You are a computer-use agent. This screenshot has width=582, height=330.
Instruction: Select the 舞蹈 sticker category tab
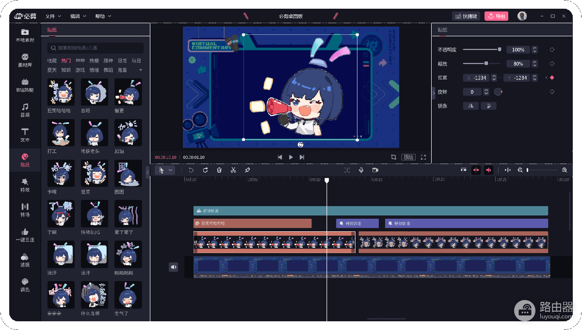[108, 70]
